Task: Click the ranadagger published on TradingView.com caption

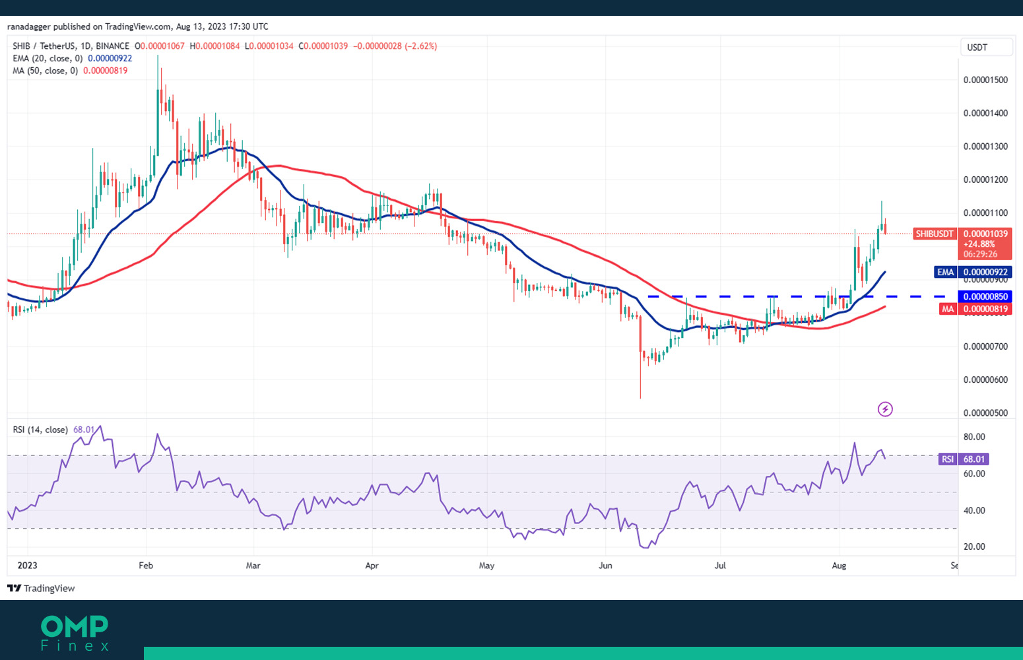Action: [x=138, y=27]
